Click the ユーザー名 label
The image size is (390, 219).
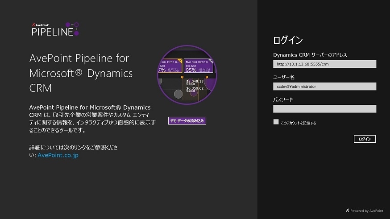point(284,77)
